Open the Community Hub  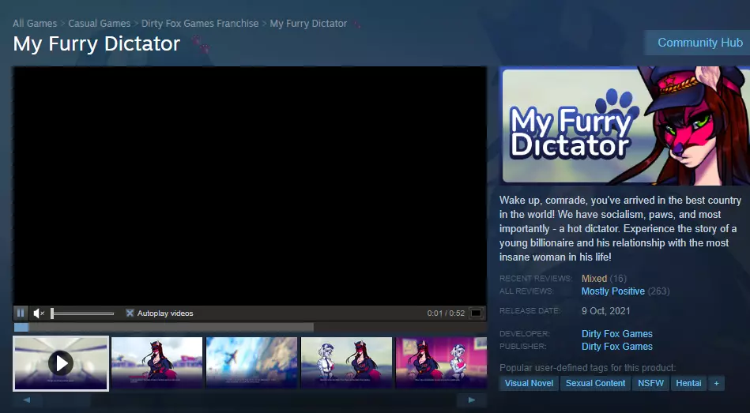coord(699,43)
